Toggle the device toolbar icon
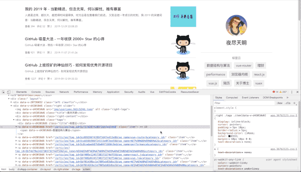301x172 pixels. (x=8, y=92)
